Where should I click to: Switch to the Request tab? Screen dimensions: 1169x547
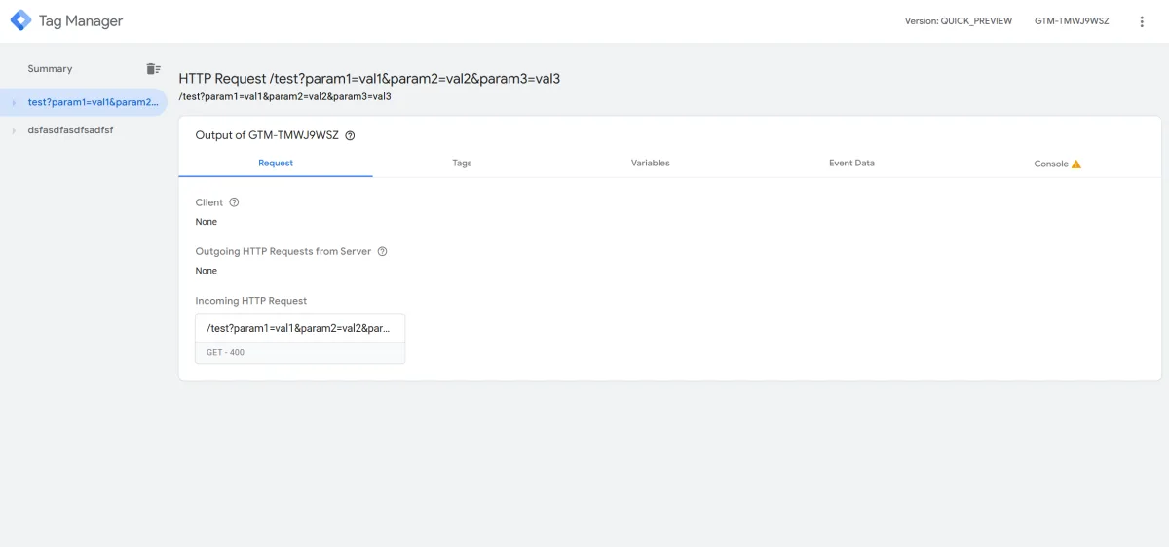coord(276,163)
